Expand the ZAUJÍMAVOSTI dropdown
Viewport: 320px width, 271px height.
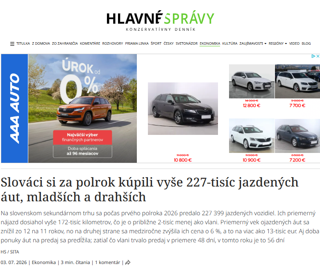253,43
